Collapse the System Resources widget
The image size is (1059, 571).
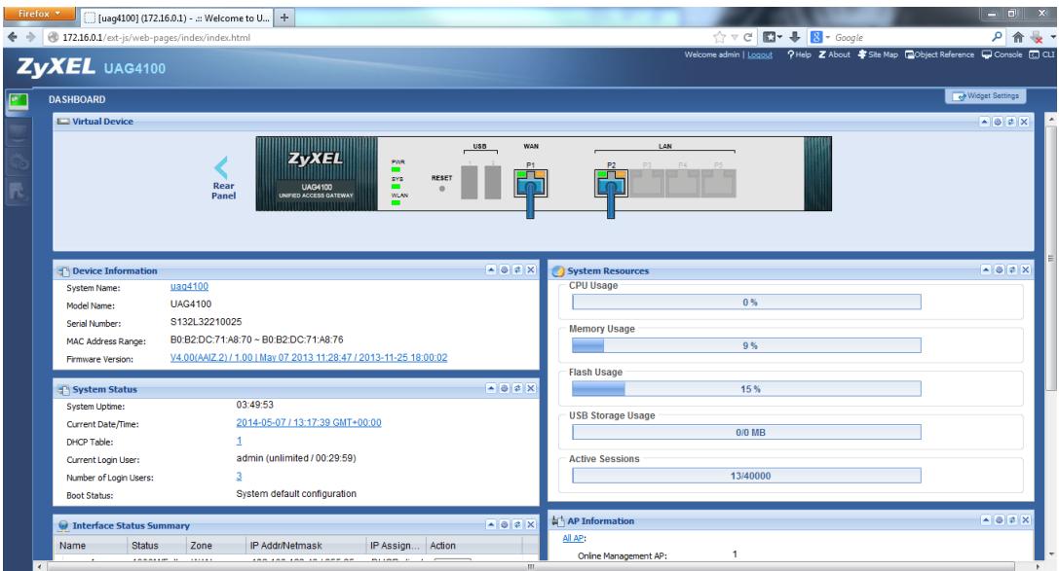pyautogui.click(x=985, y=269)
